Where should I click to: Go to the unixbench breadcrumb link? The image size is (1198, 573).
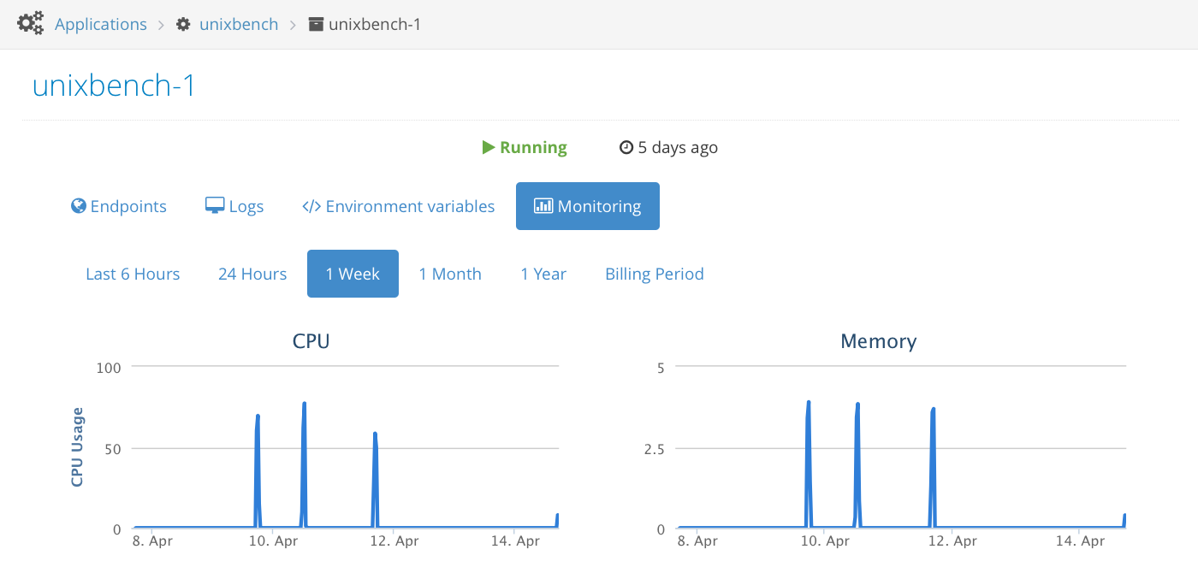coord(239,25)
